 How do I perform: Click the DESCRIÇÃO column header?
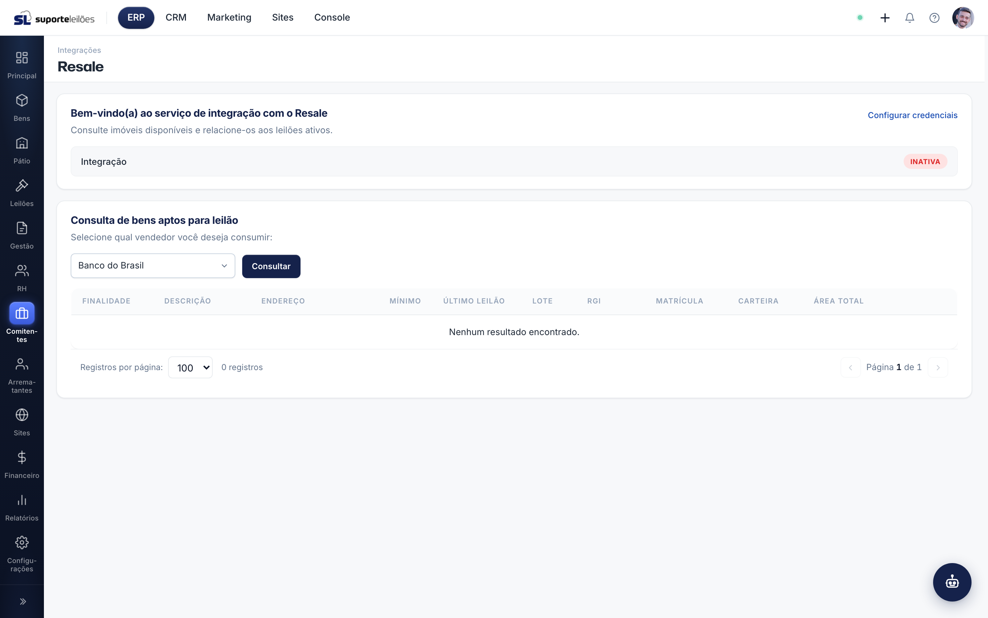pyautogui.click(x=187, y=301)
